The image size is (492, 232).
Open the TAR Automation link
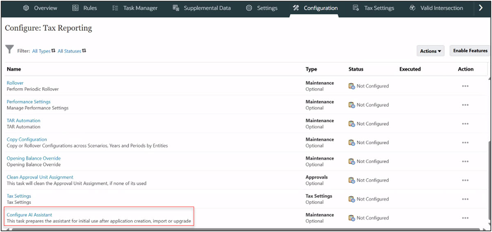coord(23,121)
